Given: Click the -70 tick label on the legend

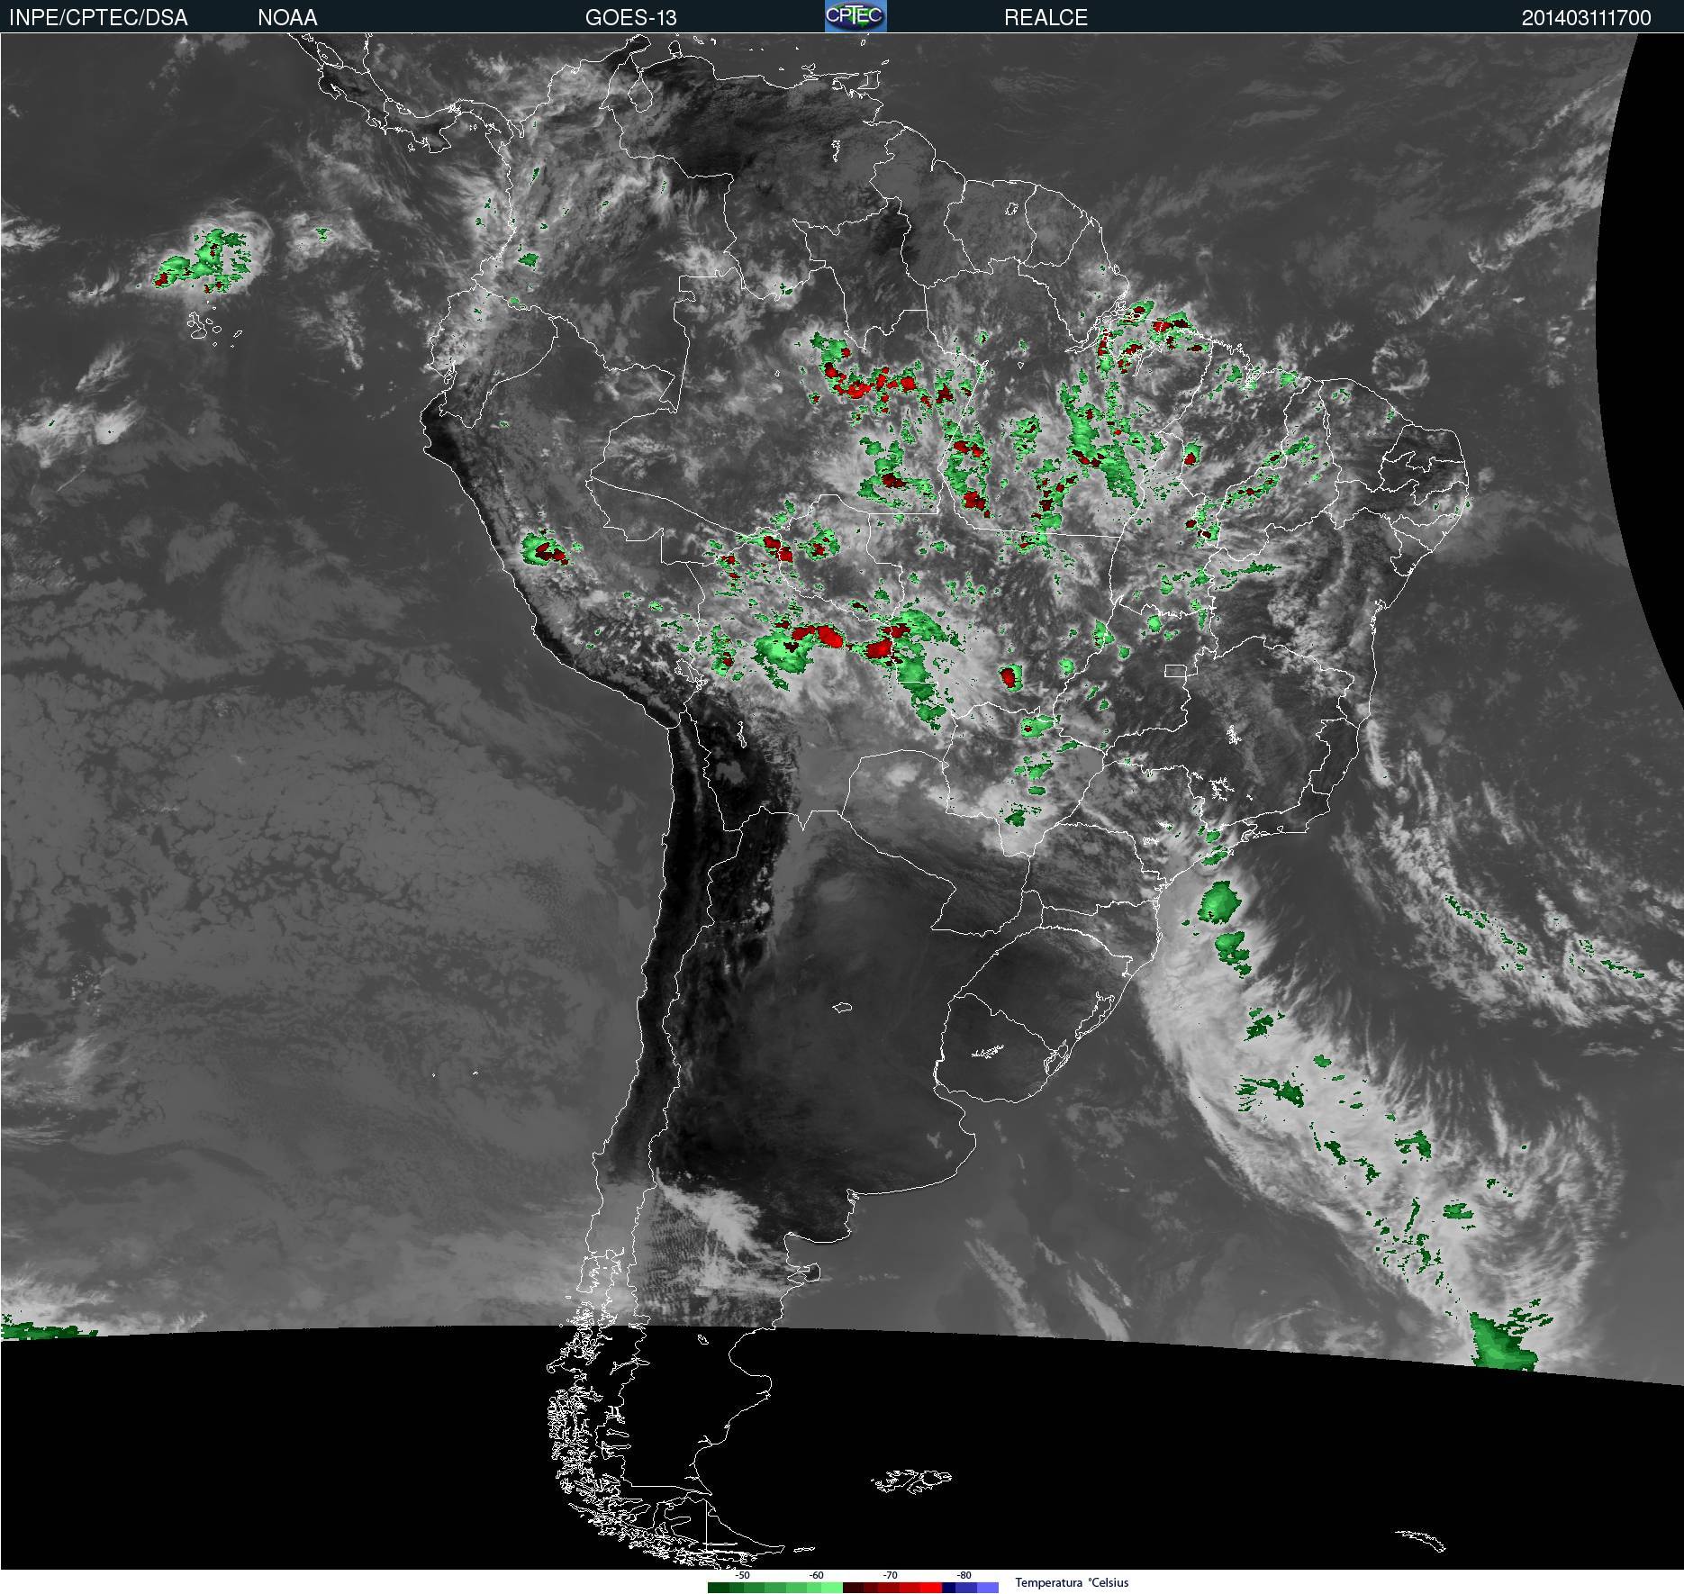Looking at the screenshot, I should pos(890,1575).
